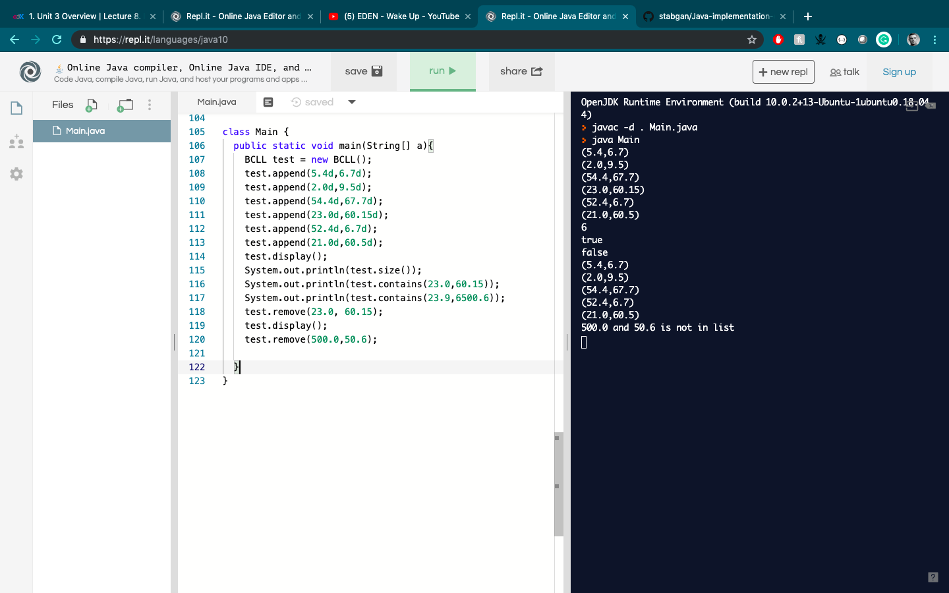
Task: Open Chrome's three-dot browser menu
Action: click(x=935, y=40)
